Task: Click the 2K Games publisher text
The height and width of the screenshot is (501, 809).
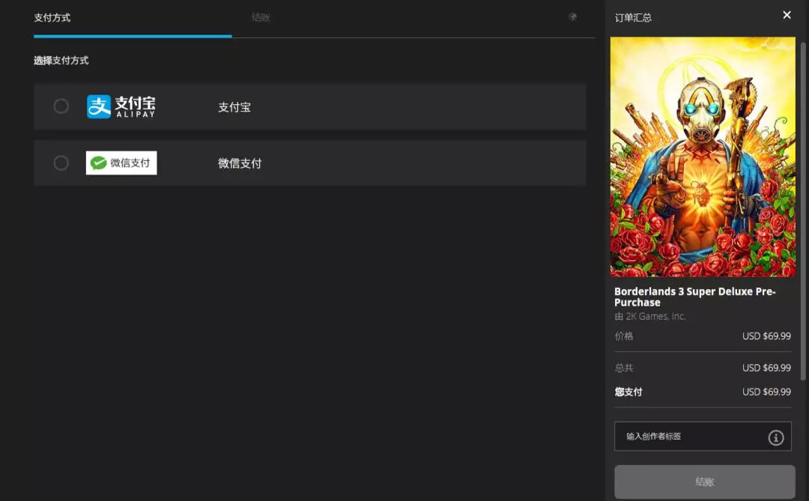Action: 650,316
